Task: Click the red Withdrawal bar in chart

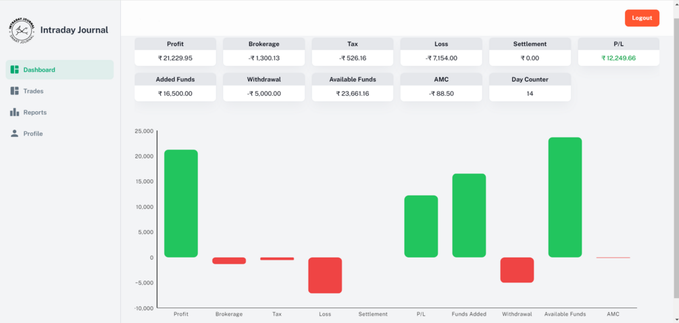Action: (x=517, y=270)
